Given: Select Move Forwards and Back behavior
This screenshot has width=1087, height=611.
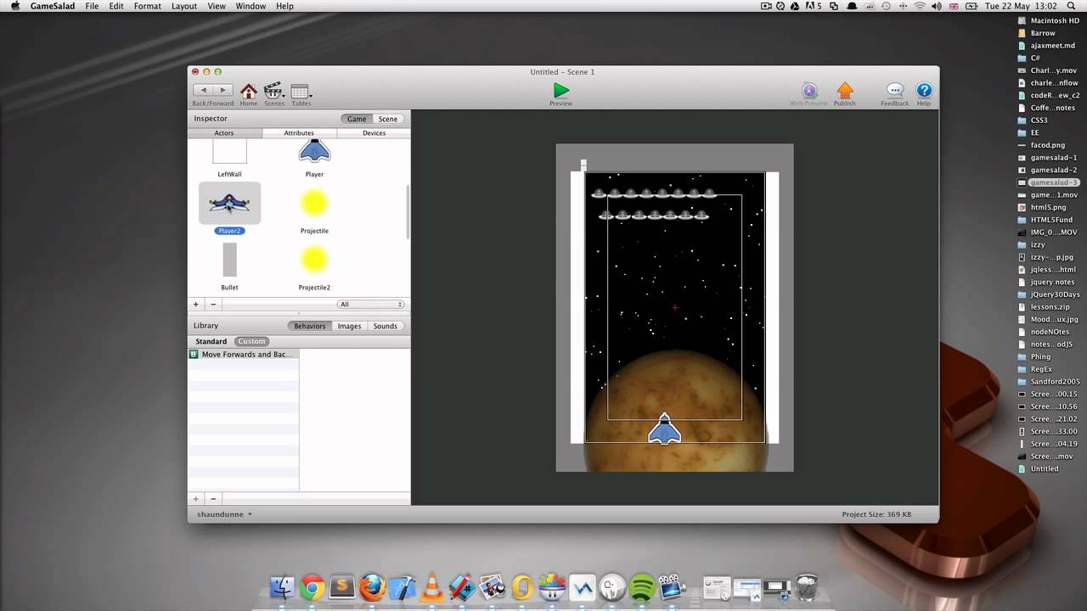Looking at the screenshot, I should 243,355.
